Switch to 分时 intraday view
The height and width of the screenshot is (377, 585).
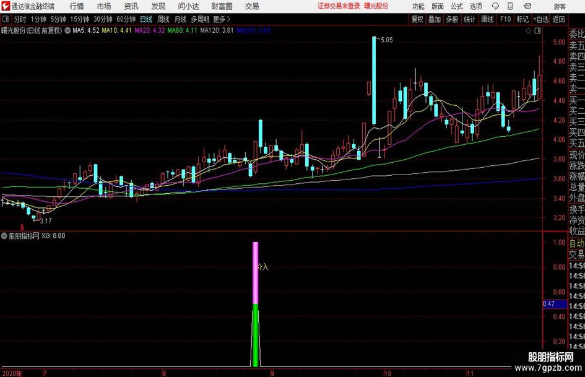(x=20, y=19)
